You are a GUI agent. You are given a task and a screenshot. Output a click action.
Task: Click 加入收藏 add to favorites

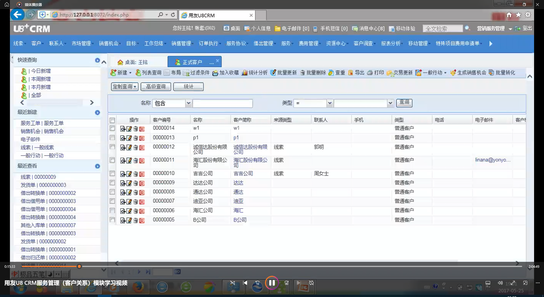[x=226, y=73]
